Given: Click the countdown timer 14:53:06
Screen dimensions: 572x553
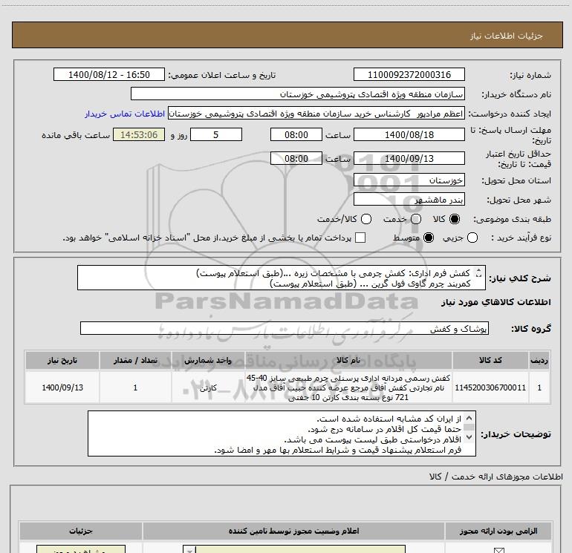Looking at the screenshot, I should click(139, 135).
